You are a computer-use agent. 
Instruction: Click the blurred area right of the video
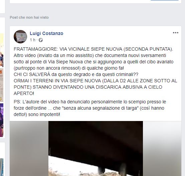pos(162,148)
